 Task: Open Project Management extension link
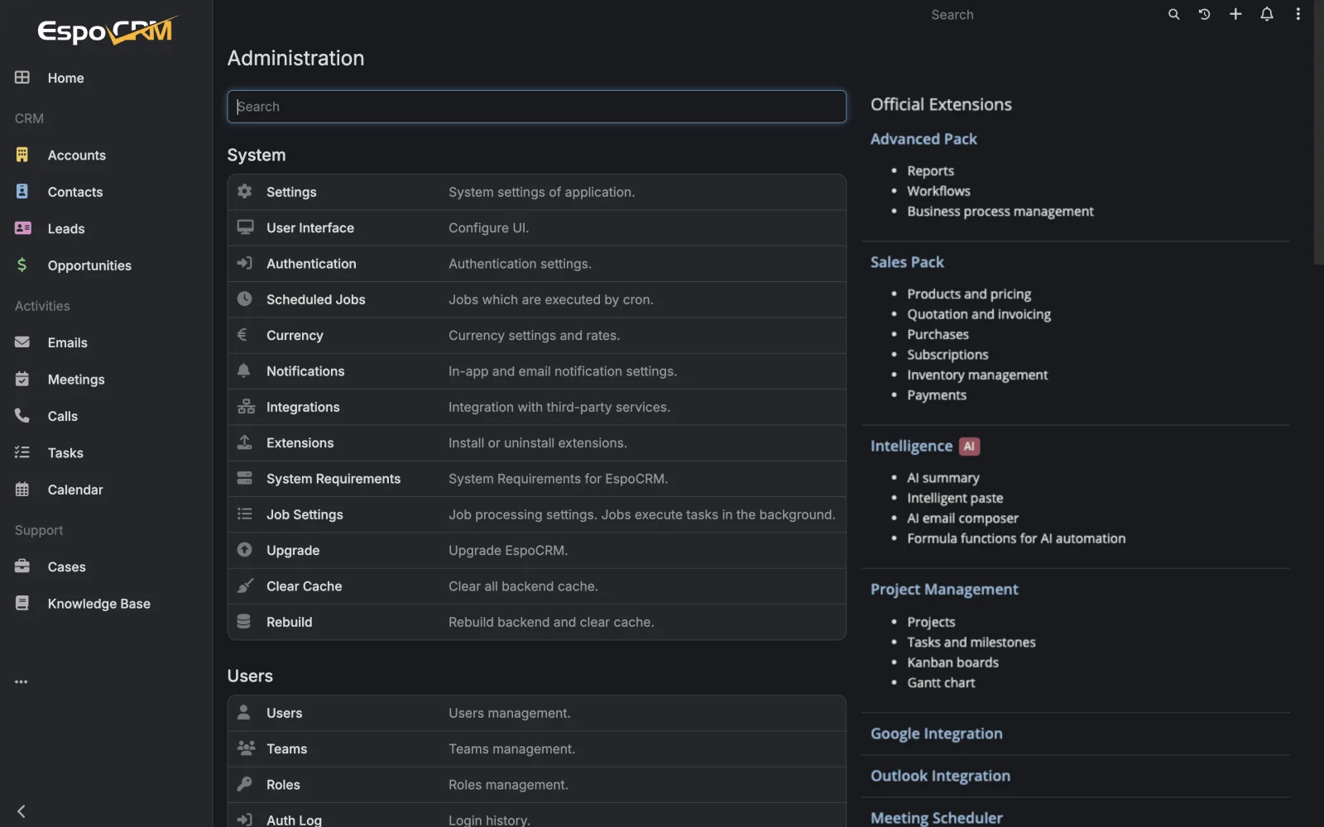[944, 590]
